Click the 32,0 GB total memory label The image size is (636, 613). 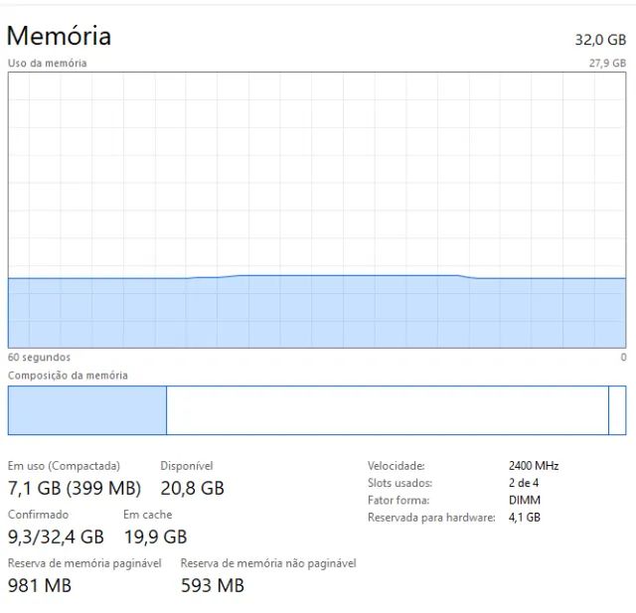click(x=600, y=40)
